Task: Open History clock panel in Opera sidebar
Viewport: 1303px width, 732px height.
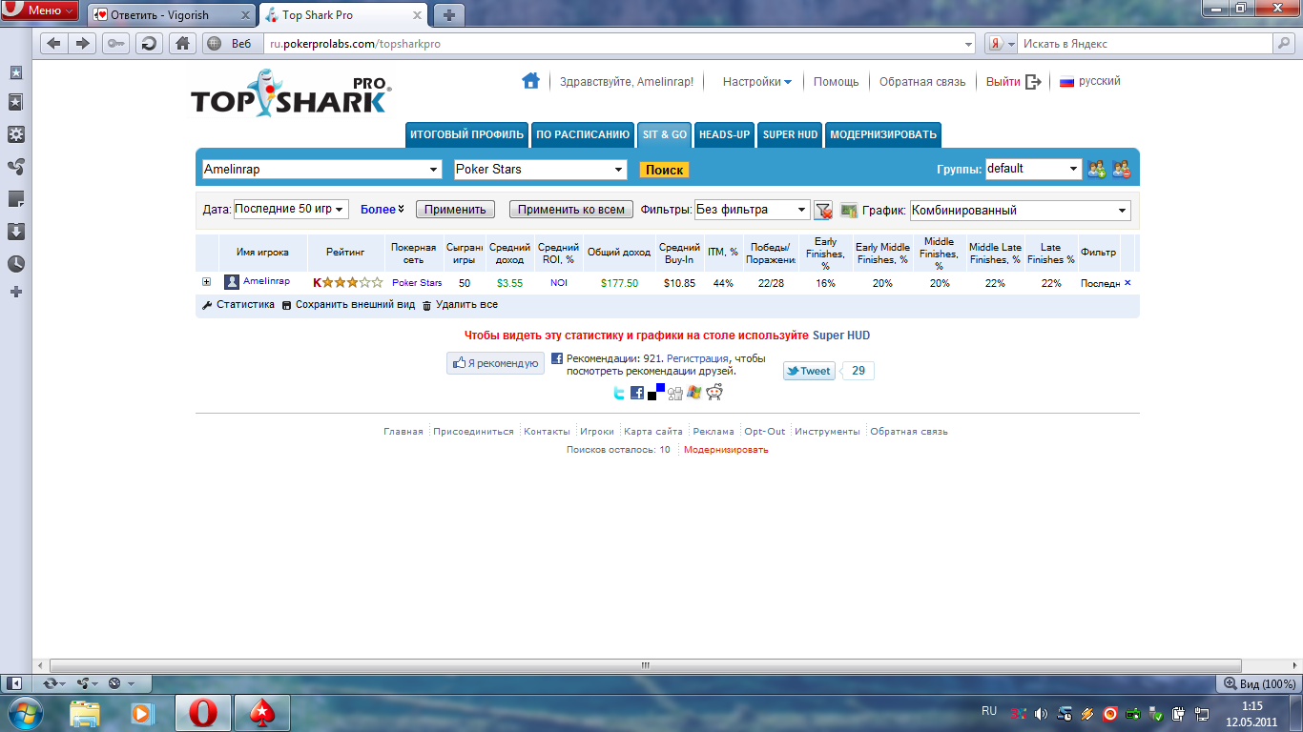Action: point(15,264)
